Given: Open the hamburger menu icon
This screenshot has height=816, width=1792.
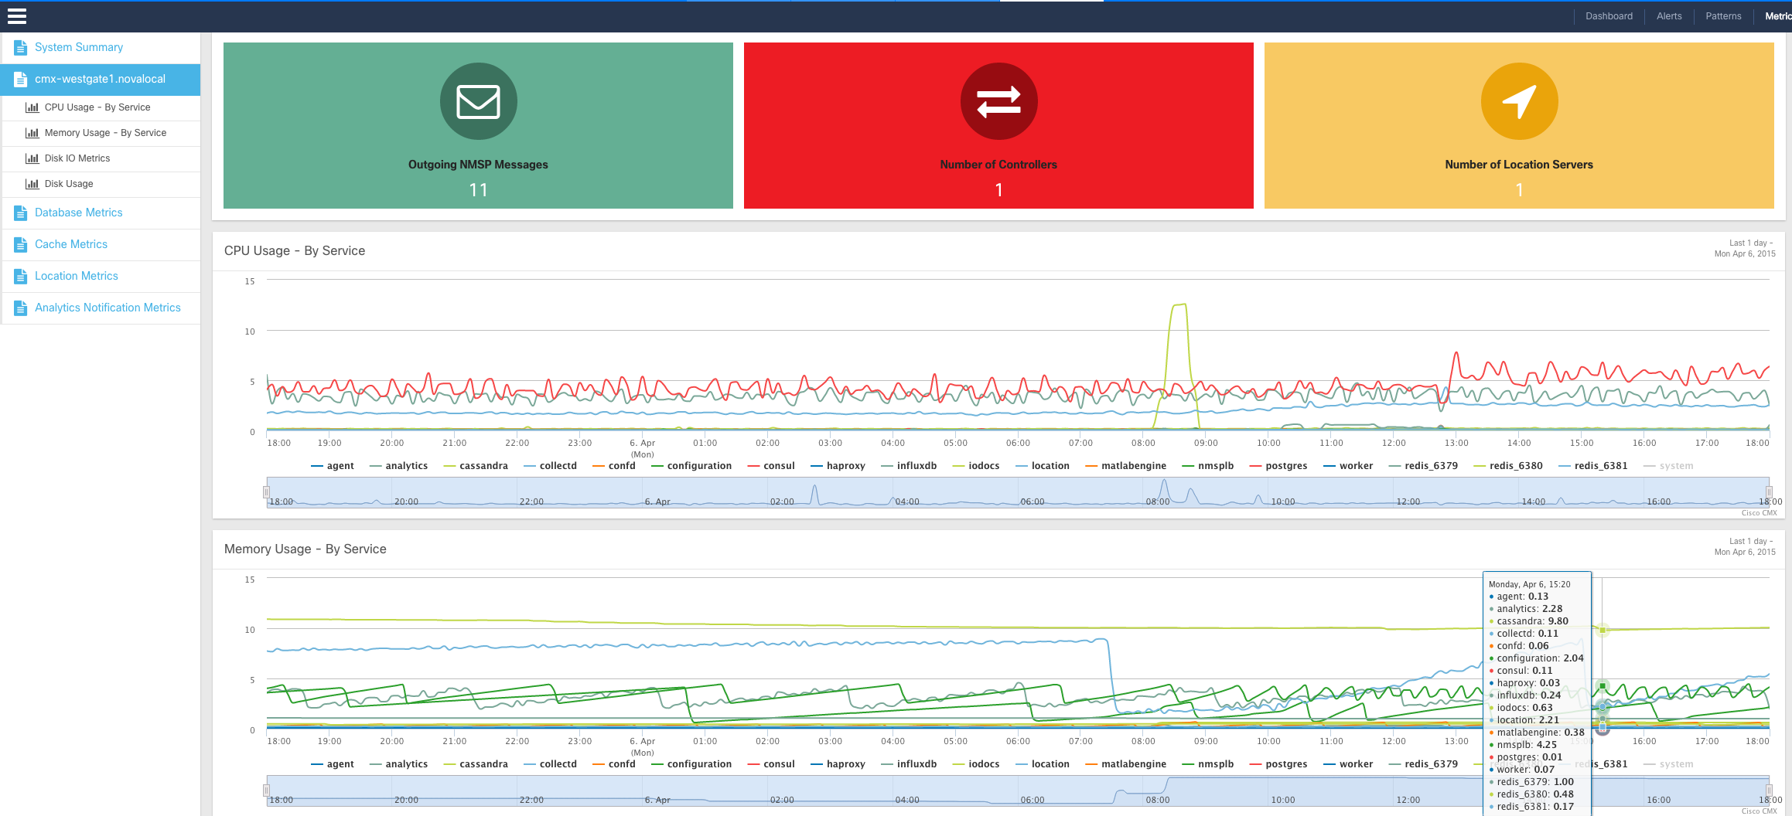Looking at the screenshot, I should (x=17, y=16).
